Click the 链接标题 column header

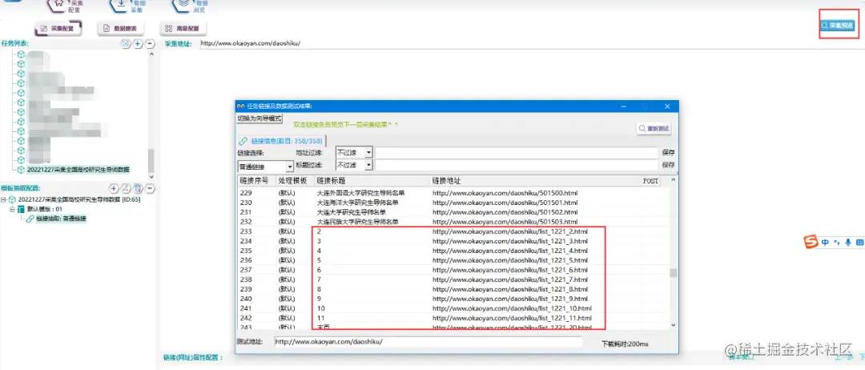coord(372,181)
